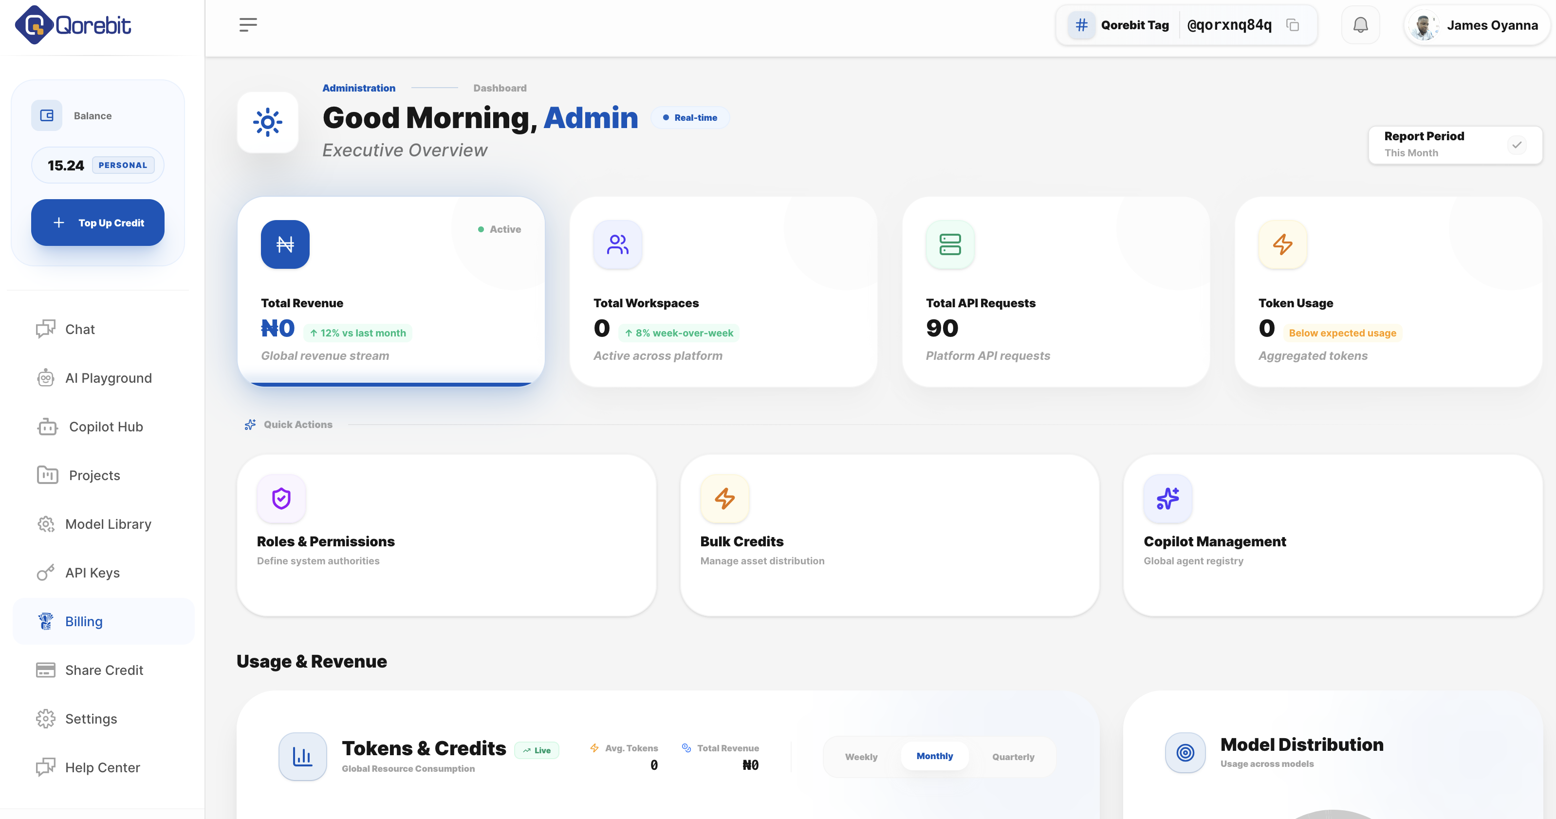This screenshot has height=819, width=1556.
Task: Click the Billing sidebar icon
Action: click(45, 621)
